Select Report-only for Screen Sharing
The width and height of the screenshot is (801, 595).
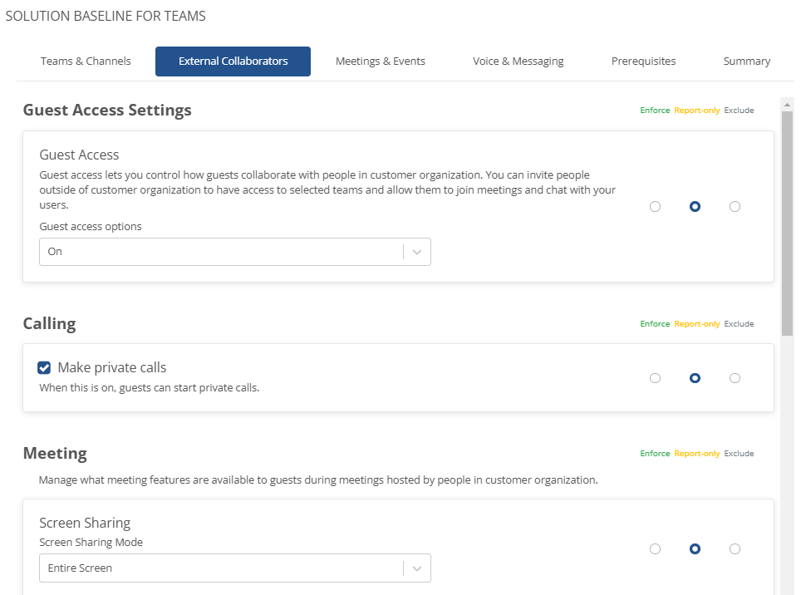[x=695, y=548]
